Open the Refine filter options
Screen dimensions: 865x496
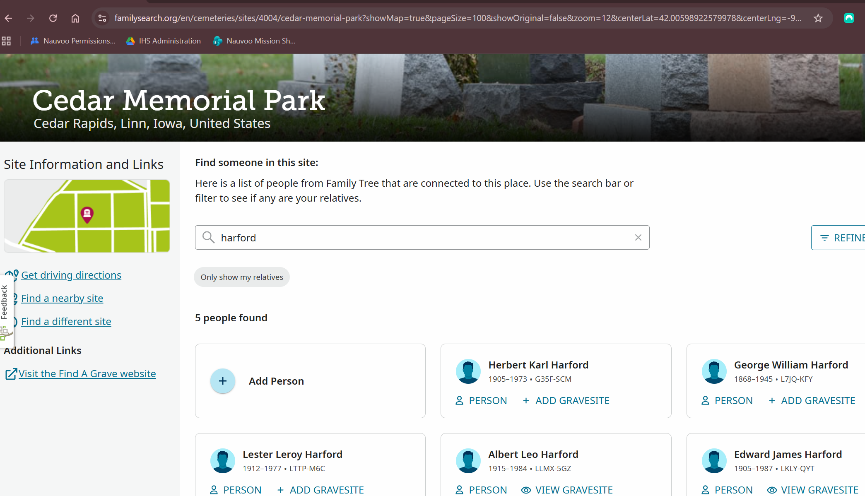[838, 238]
